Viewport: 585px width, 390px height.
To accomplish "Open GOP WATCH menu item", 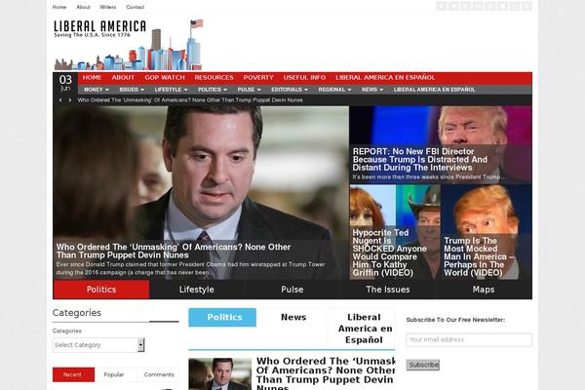I will (x=165, y=78).
